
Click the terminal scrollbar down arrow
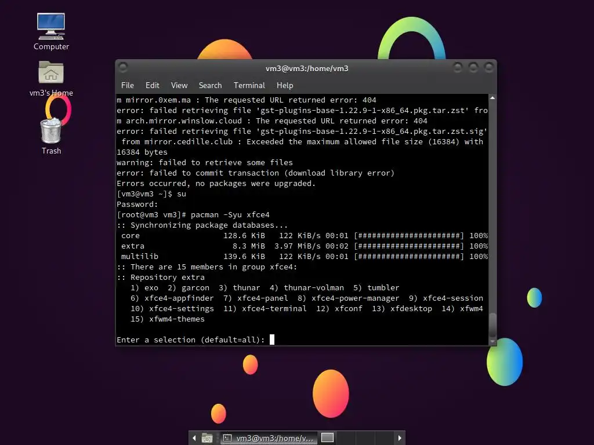[492, 341]
